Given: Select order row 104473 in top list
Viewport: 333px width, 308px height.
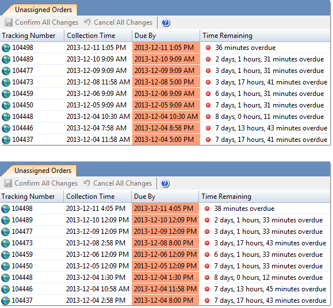Looking at the screenshot, I should [165, 82].
